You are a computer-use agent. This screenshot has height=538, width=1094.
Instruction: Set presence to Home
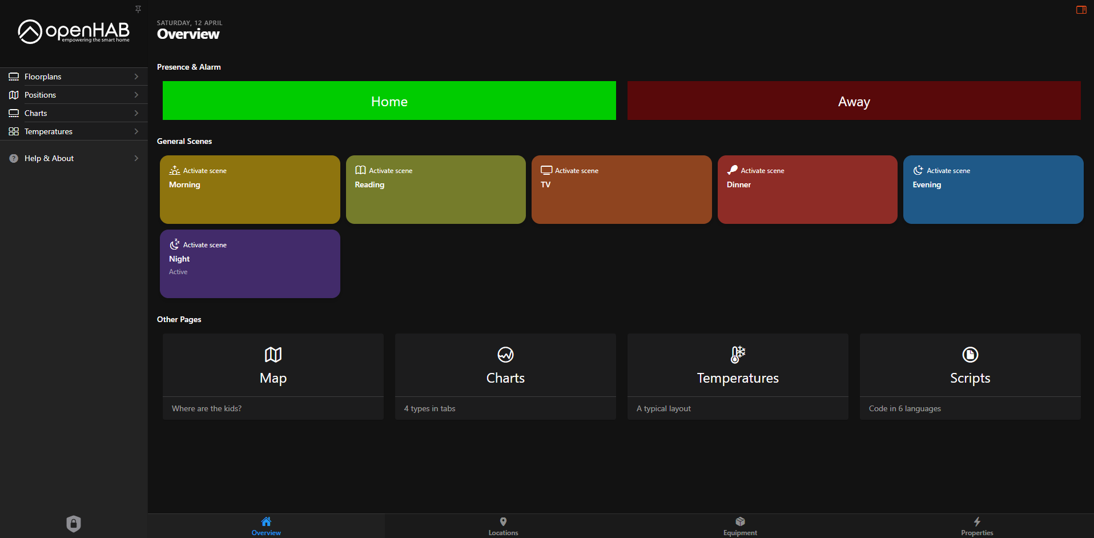[x=389, y=101]
